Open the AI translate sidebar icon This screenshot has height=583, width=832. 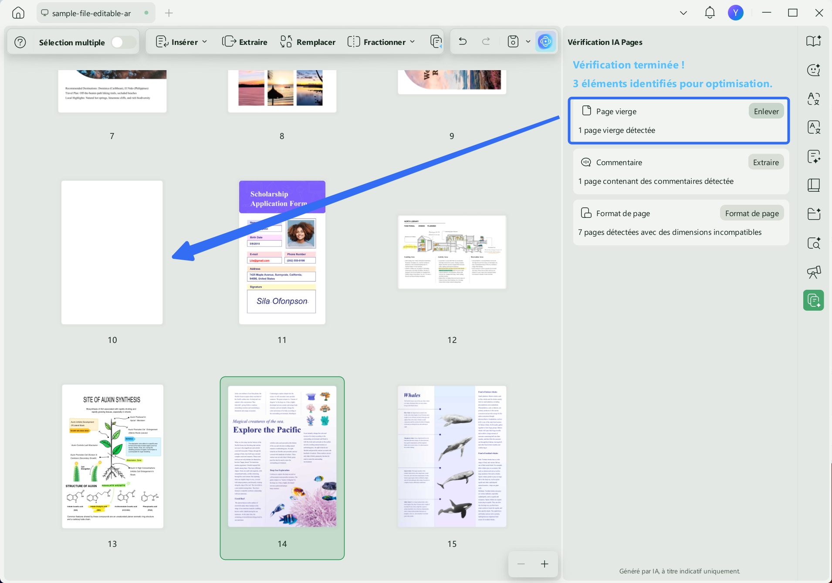[813, 98]
